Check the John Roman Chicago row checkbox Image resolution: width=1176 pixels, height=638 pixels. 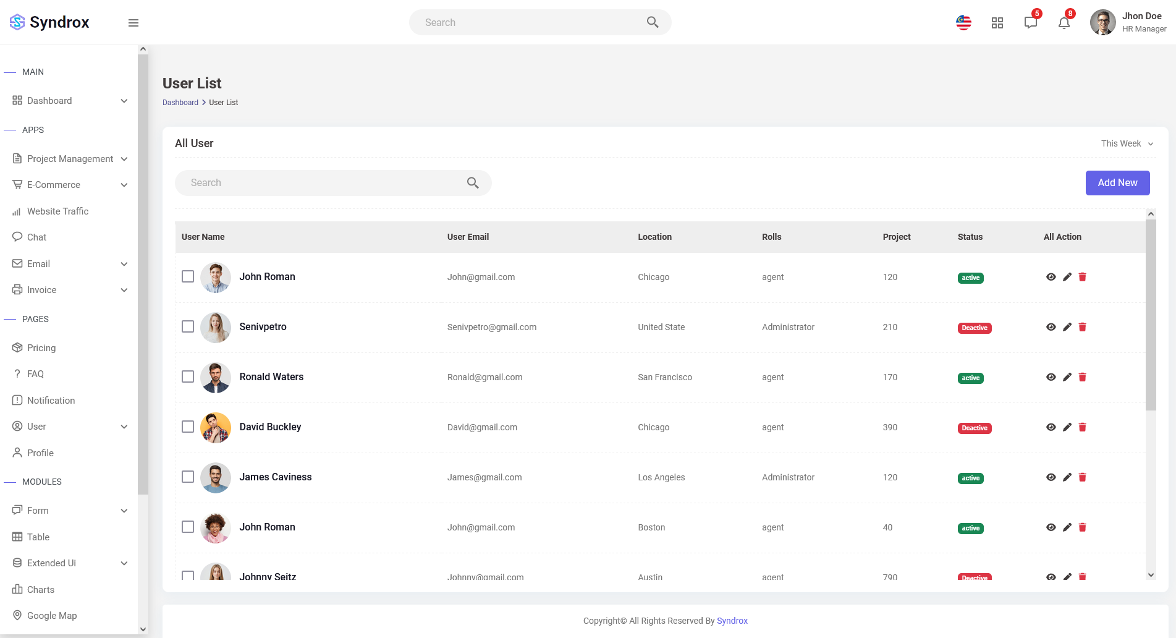pyautogui.click(x=188, y=276)
